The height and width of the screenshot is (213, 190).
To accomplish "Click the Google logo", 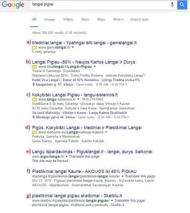I will pyautogui.click(x=13, y=5).
